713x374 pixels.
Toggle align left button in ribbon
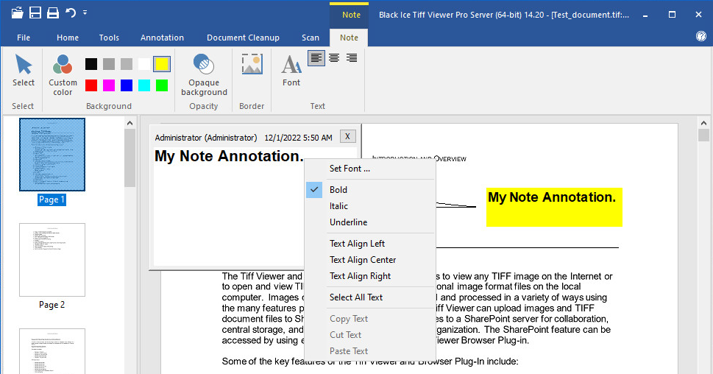pos(316,58)
